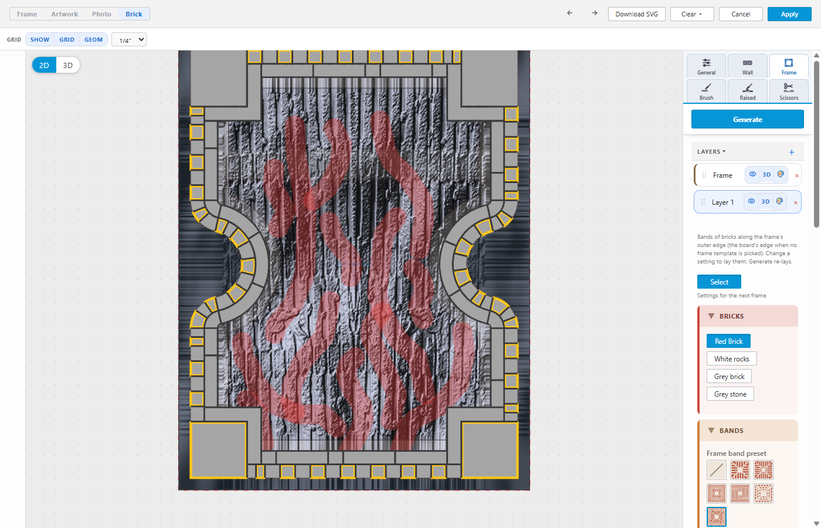
Task: Select the Brush tool
Action: click(707, 91)
